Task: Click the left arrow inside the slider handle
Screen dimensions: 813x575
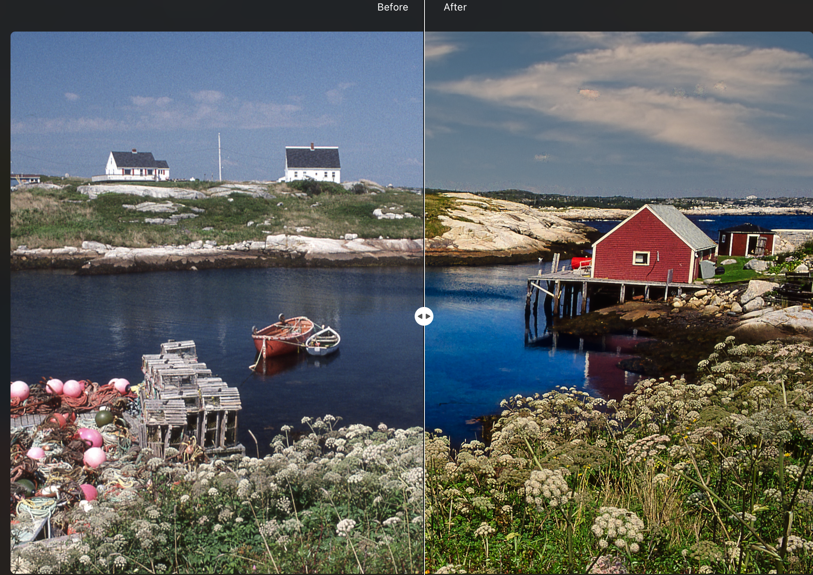Action: 420,316
